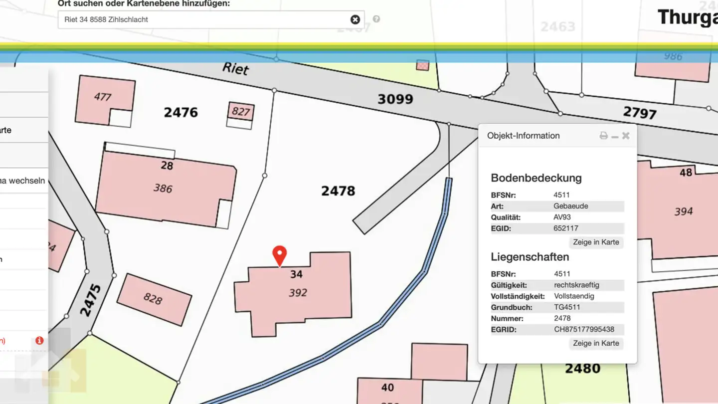Click house number 48 label
The width and height of the screenshot is (718, 404).
(686, 173)
